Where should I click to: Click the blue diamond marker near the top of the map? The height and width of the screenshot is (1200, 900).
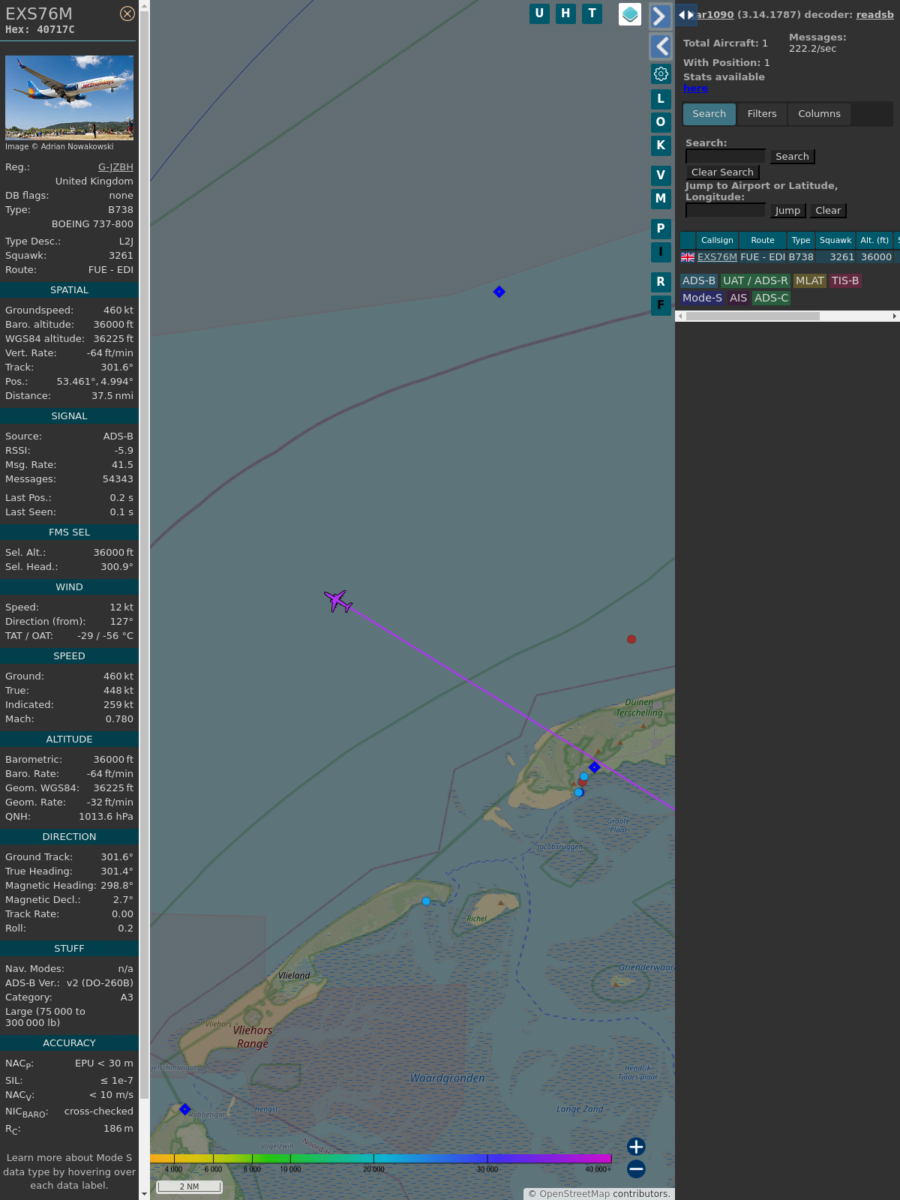(499, 292)
